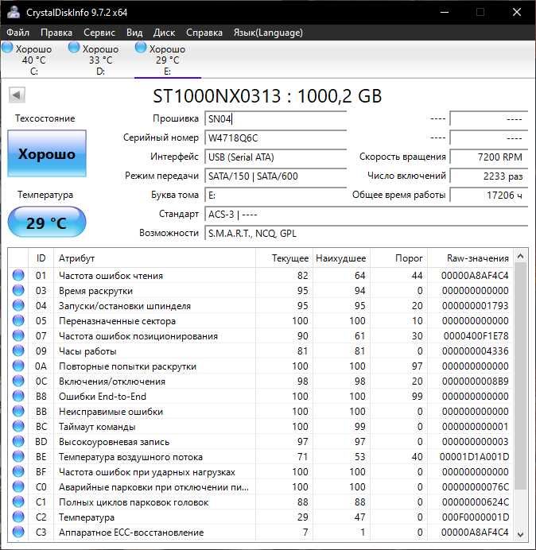
Task: Click status orb of attribute 09 row
Action: click(18, 351)
